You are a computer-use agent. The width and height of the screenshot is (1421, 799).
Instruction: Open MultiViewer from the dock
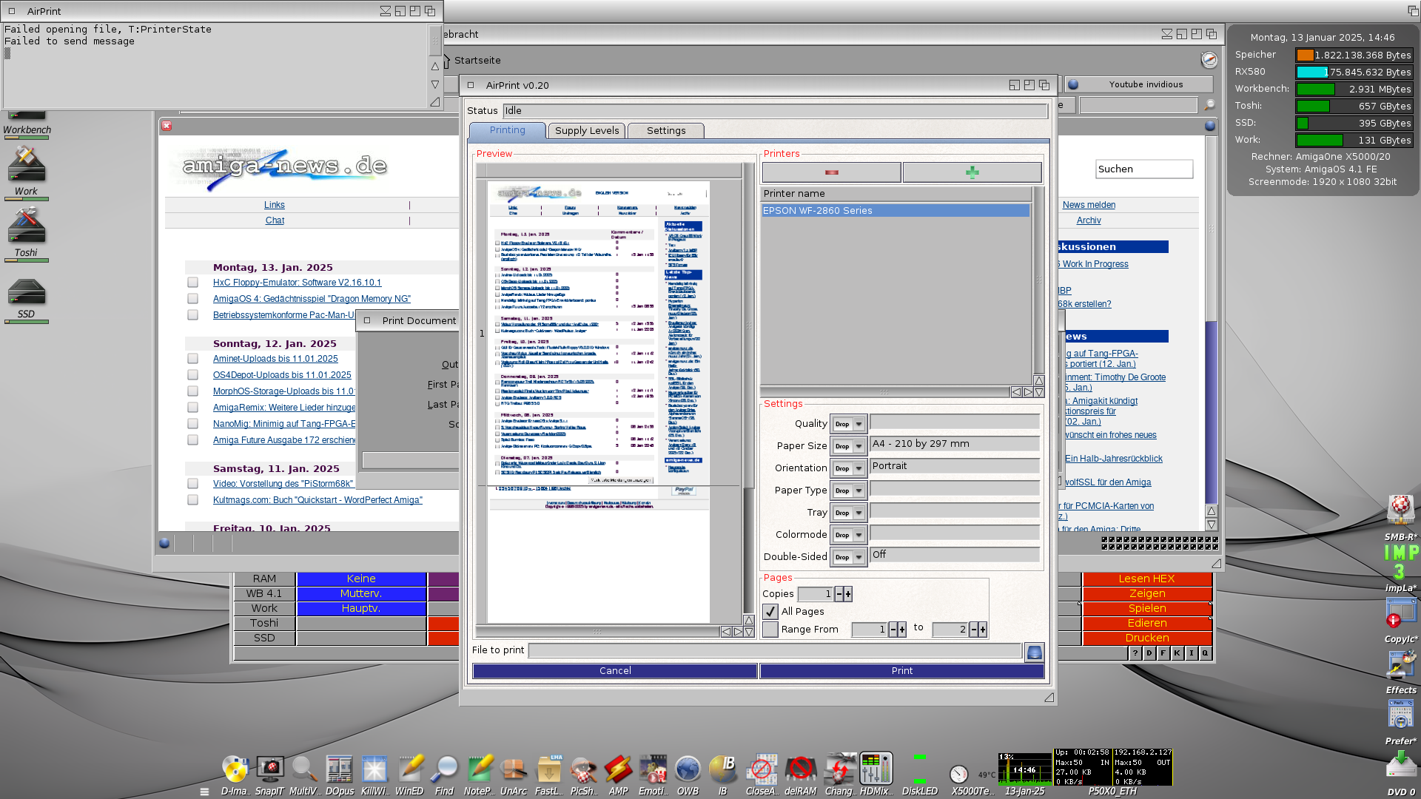click(304, 769)
